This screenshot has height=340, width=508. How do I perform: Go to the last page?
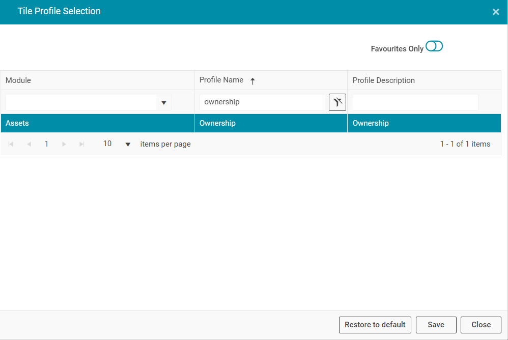(x=82, y=144)
